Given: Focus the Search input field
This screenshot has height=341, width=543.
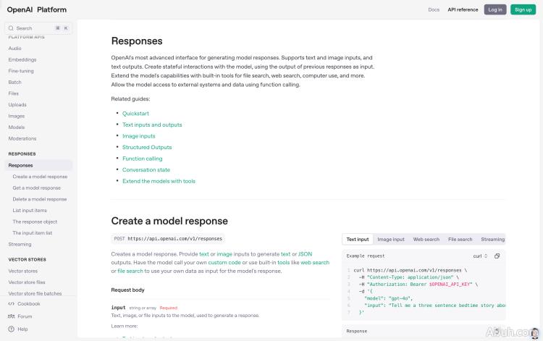Looking at the screenshot, I should pos(38,28).
